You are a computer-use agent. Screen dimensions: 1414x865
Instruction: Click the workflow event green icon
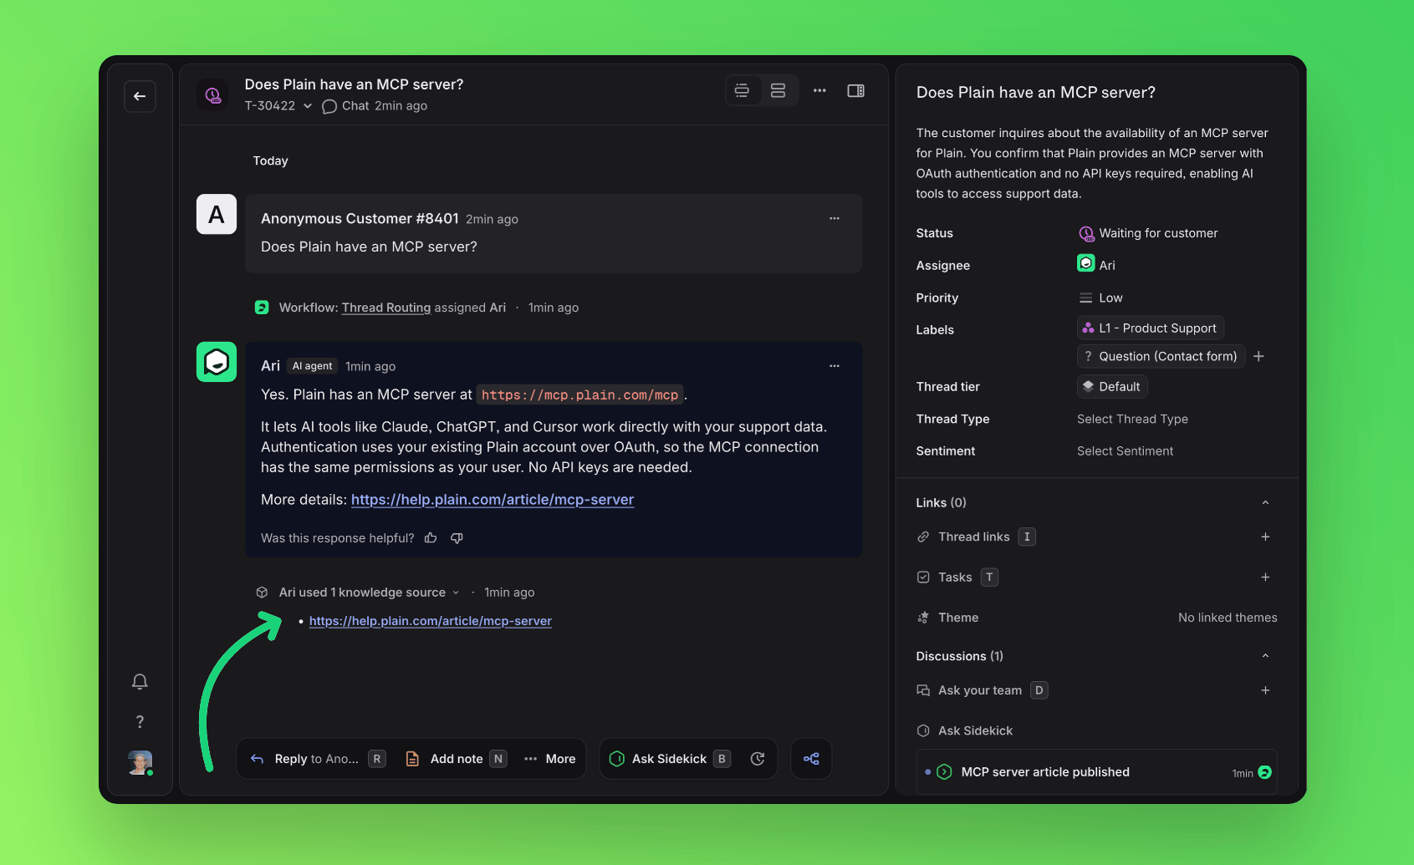[262, 308]
